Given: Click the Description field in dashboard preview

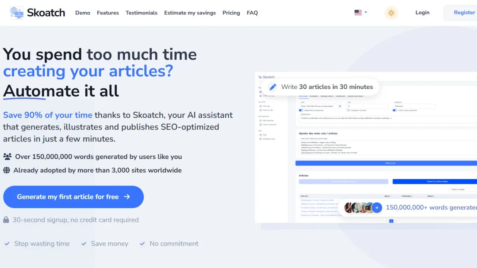Looking at the screenshot, I should tap(388, 119).
